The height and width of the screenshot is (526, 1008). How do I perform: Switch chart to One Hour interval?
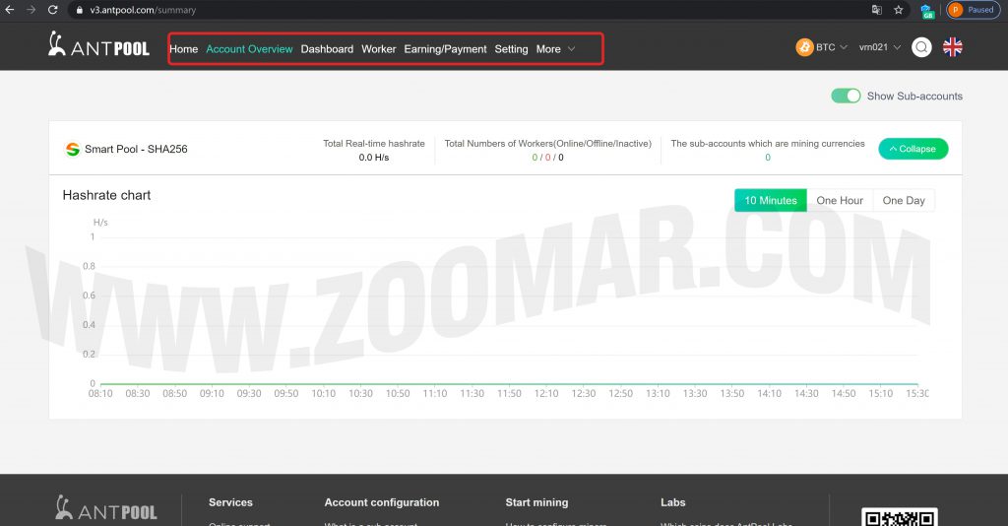coord(840,200)
